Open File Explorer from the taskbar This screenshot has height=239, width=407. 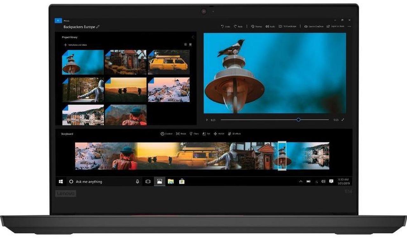171,181
